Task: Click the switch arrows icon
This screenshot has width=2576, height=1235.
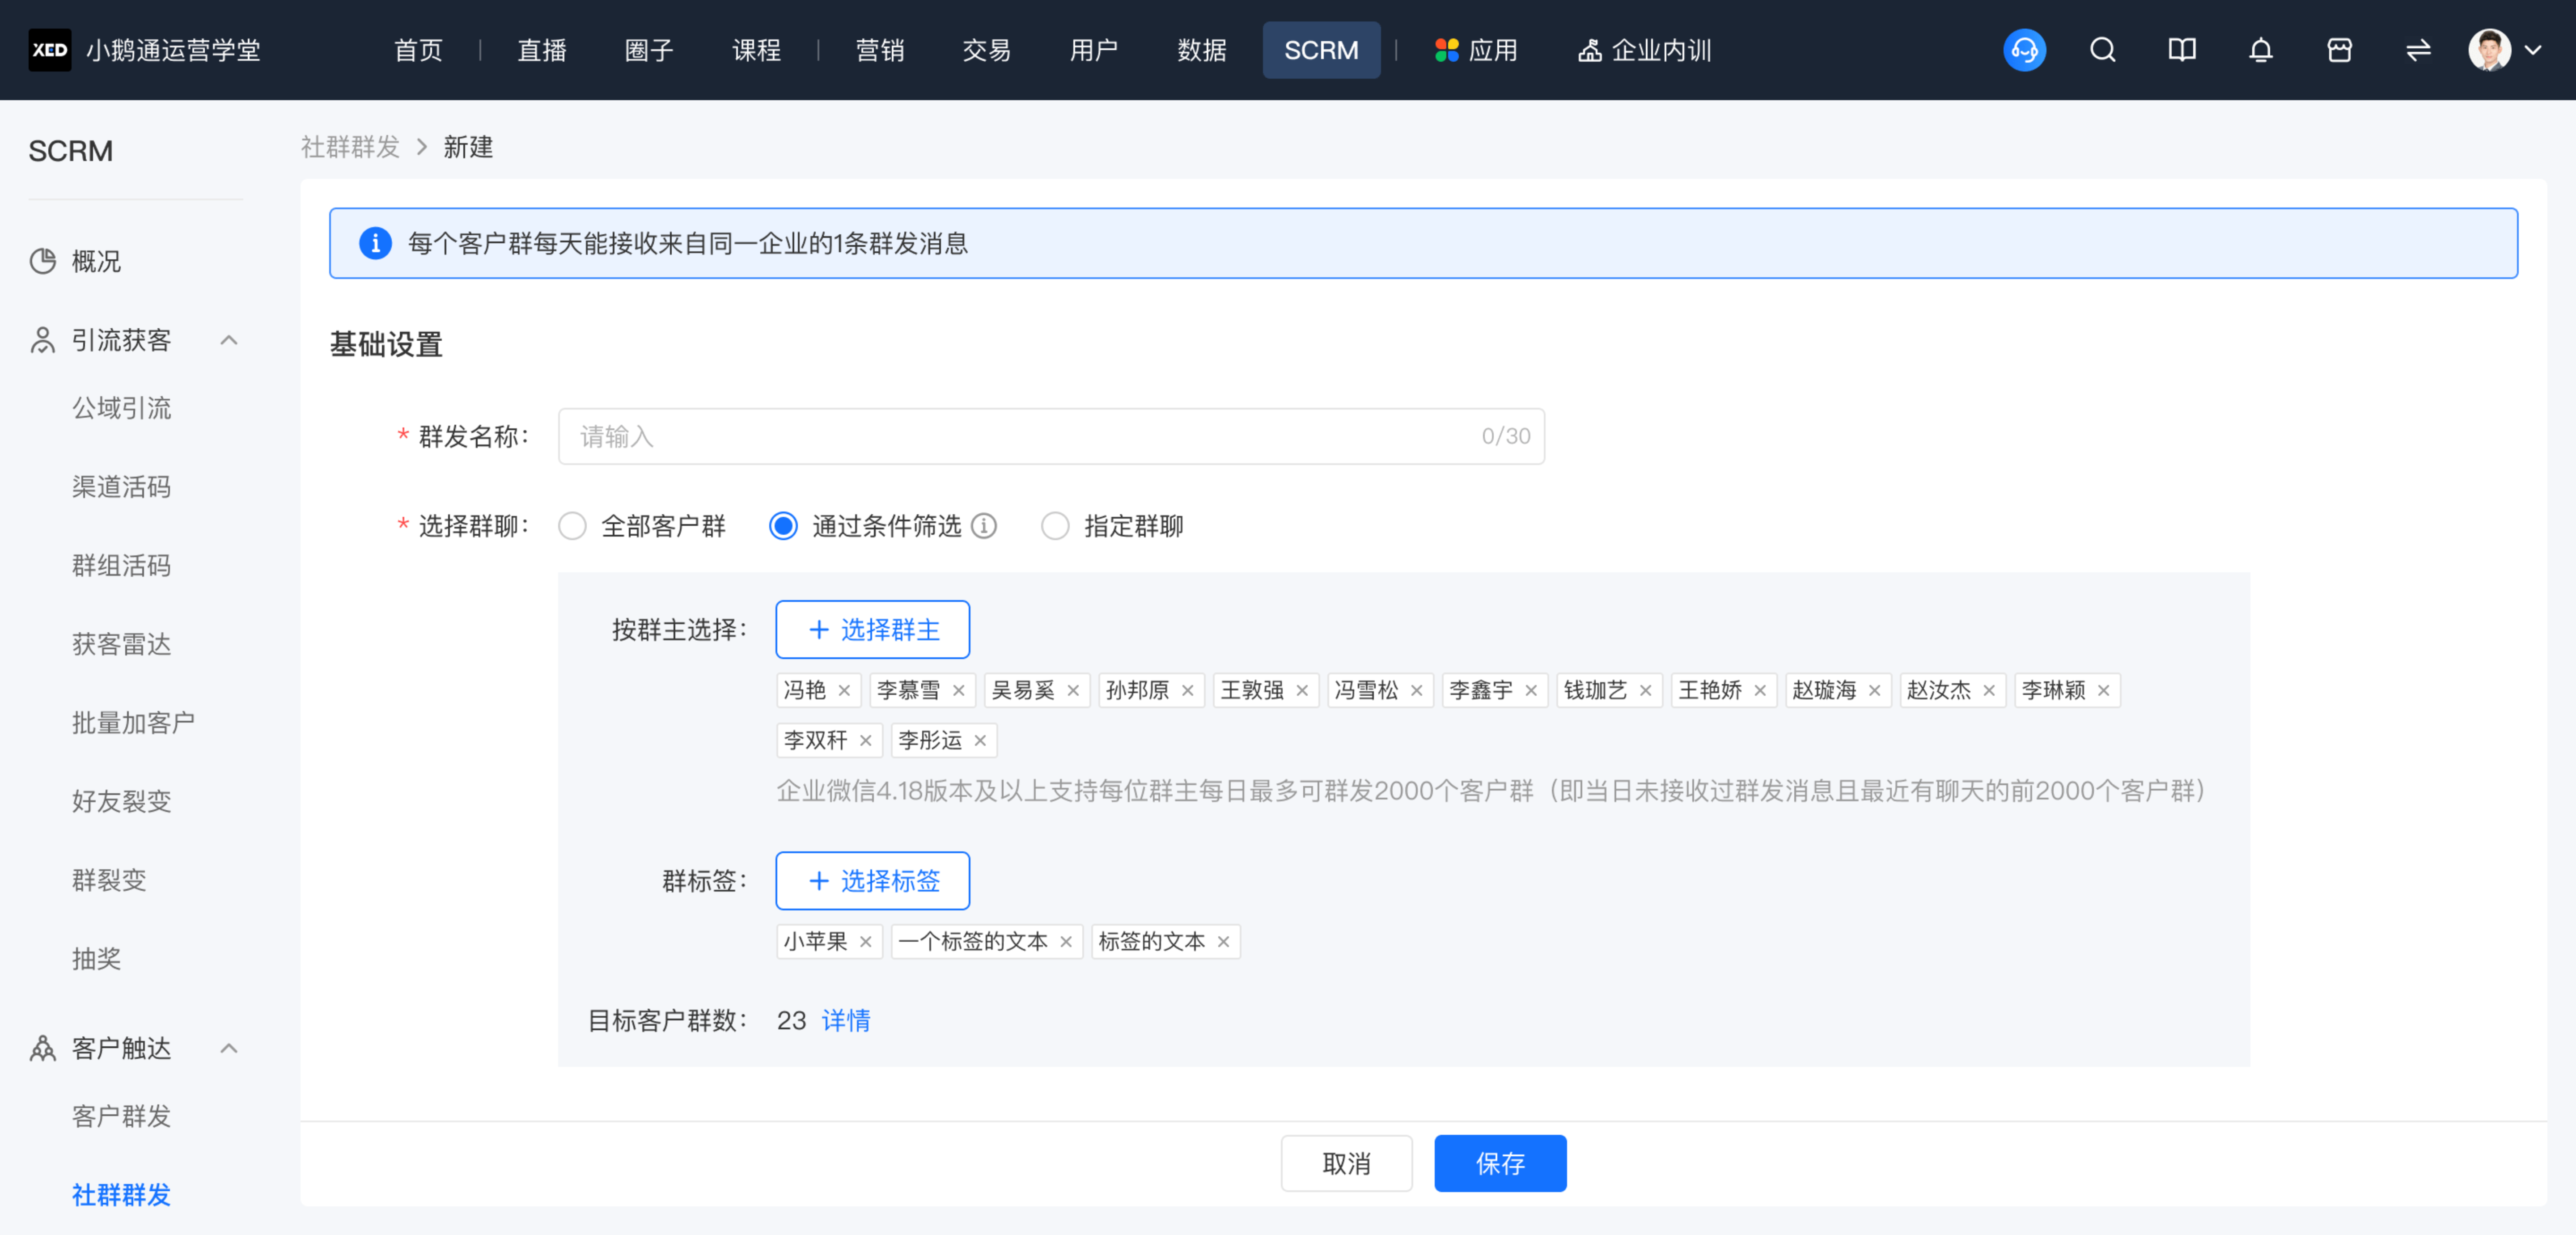Action: pos(2418,50)
